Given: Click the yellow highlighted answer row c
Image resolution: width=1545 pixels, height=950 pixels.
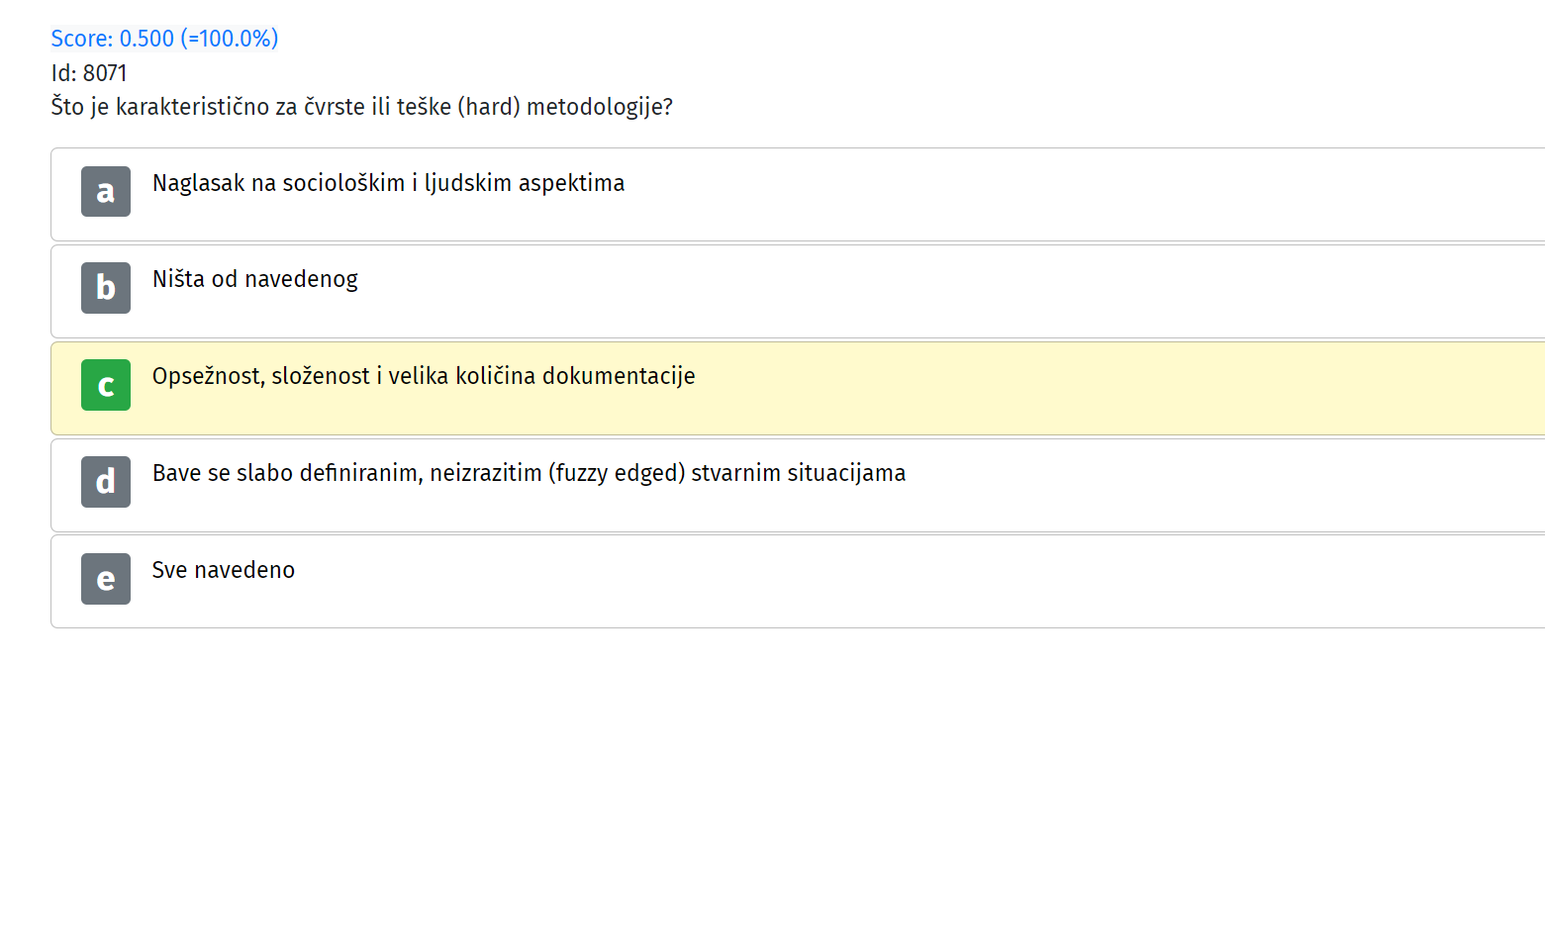Looking at the screenshot, I should point(798,388).
